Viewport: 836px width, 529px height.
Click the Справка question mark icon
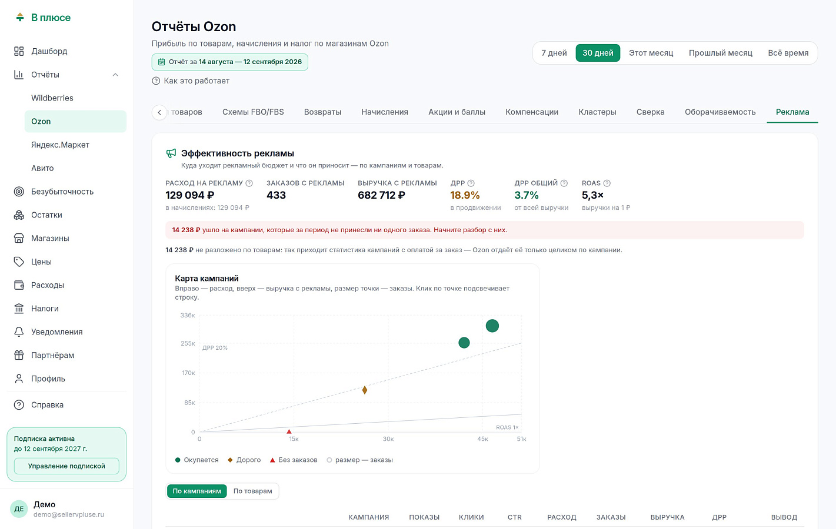click(19, 405)
